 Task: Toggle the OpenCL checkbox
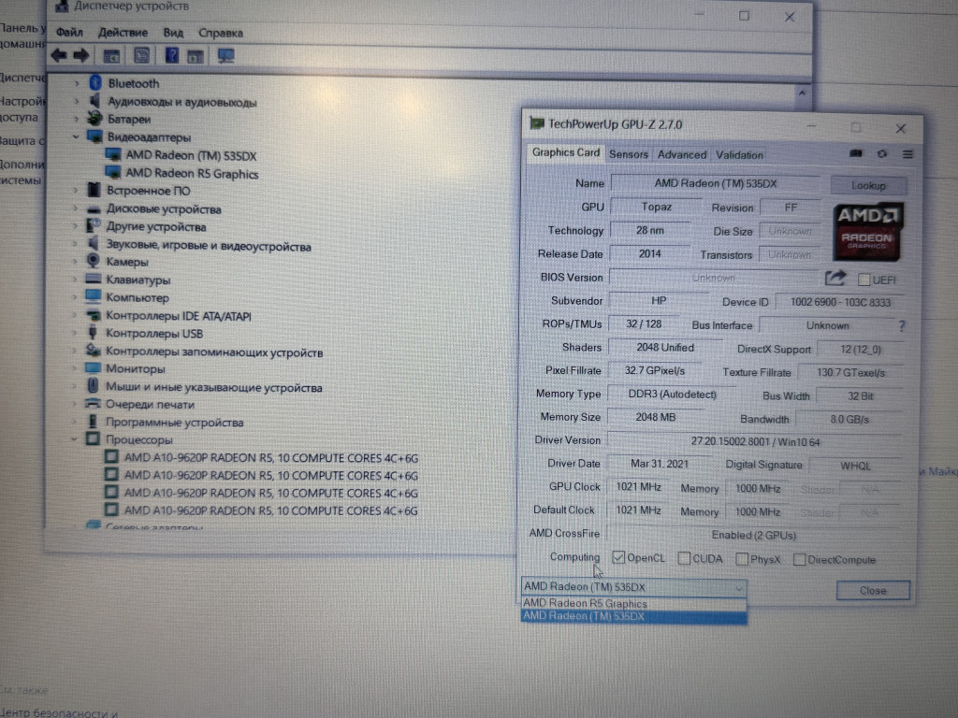[x=618, y=557]
